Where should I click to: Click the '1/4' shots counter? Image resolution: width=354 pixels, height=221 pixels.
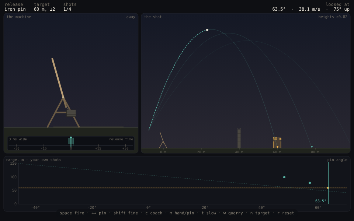click(x=67, y=9)
